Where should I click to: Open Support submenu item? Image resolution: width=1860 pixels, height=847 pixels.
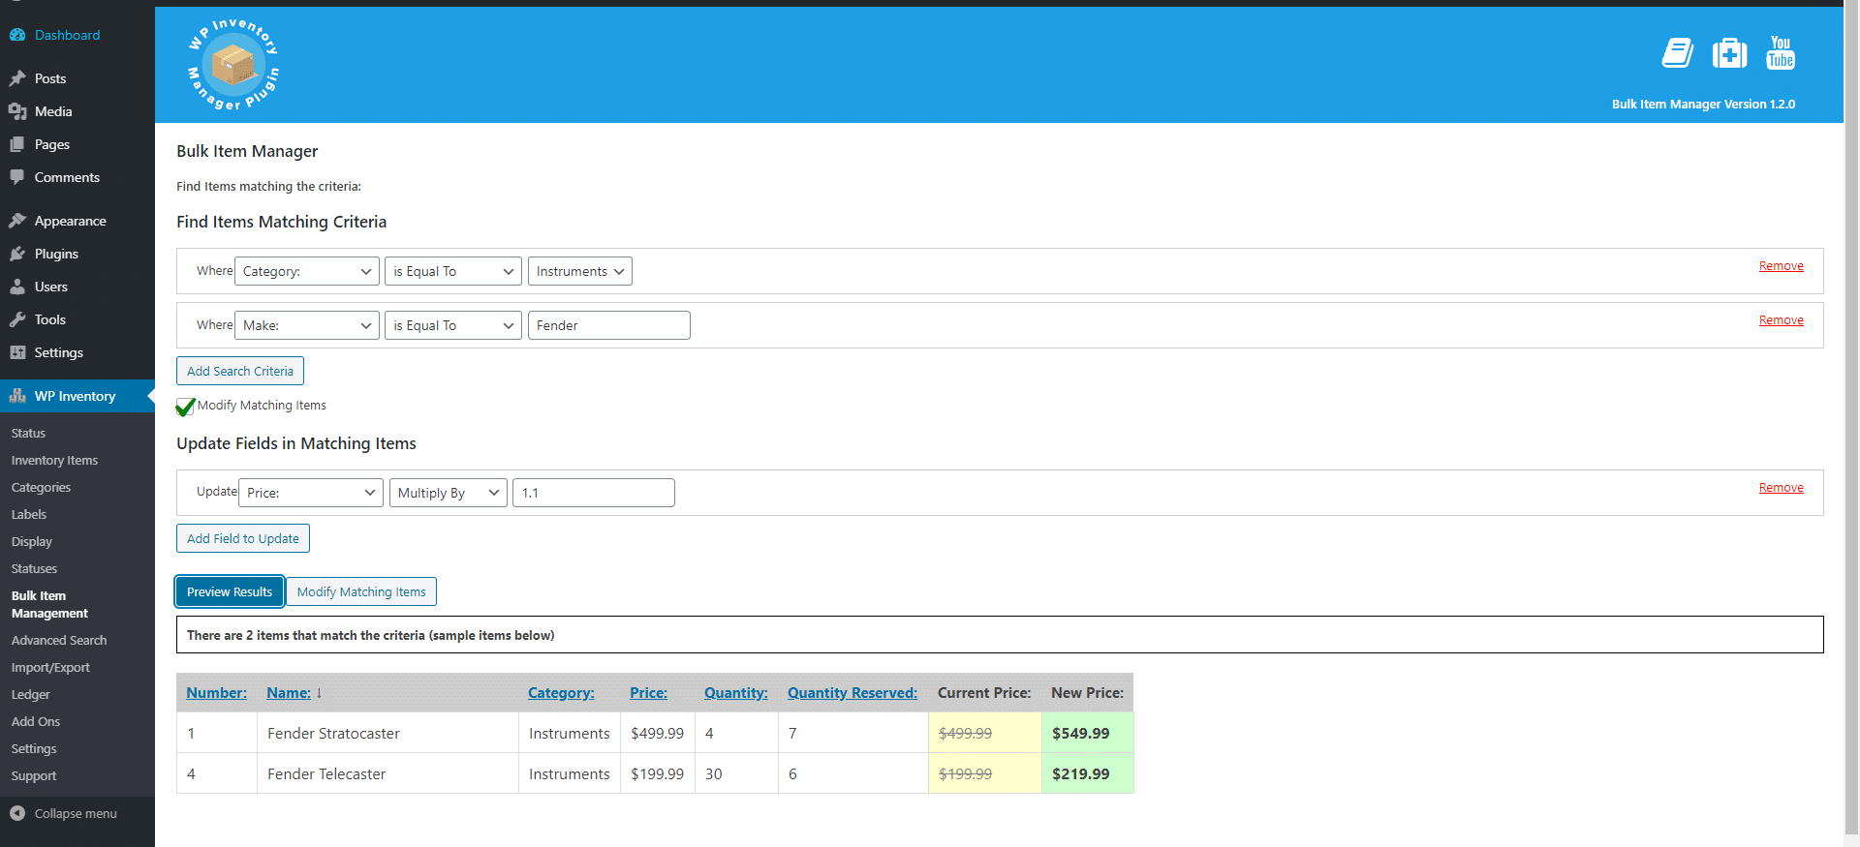pyautogui.click(x=34, y=775)
